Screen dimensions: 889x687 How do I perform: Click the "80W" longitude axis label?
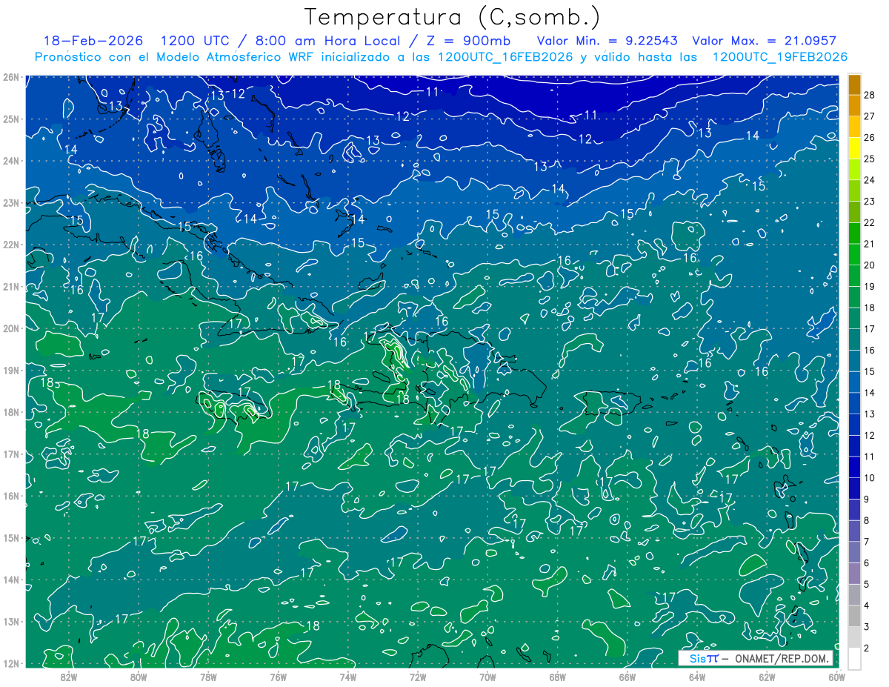click(x=139, y=676)
